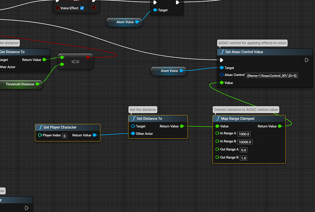Click Value pin on Set Aisac Control Value

coord(222,83)
